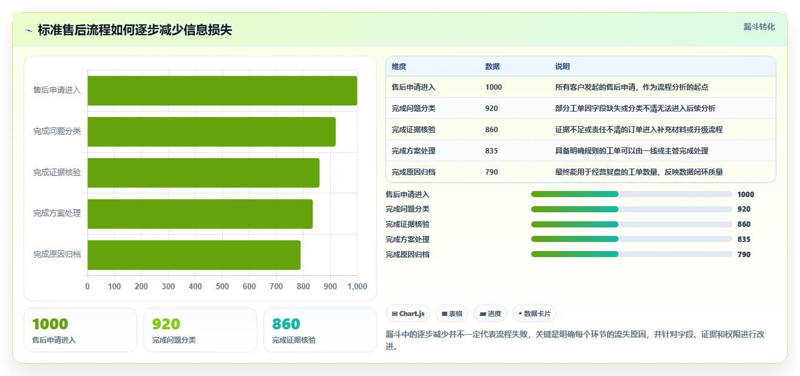Click the 完成方案处理 bar in the chart
Viewport: 800px width, 376px height.
point(200,214)
